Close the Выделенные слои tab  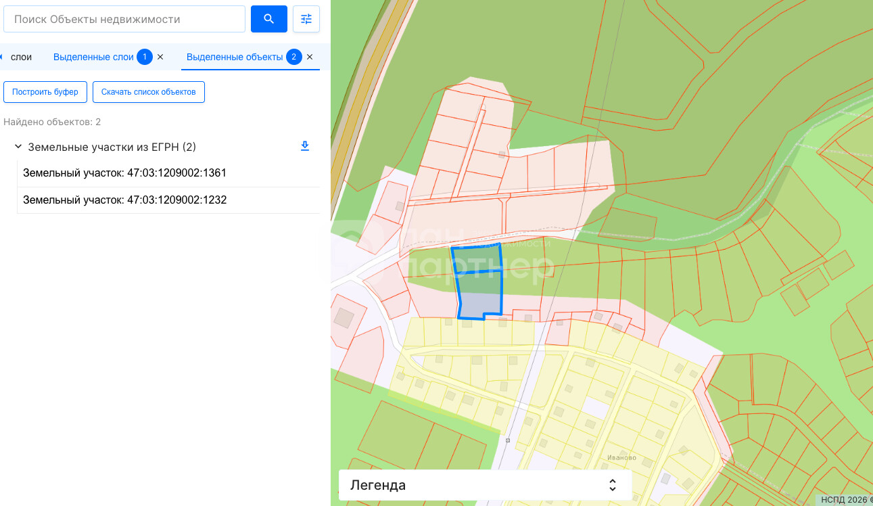(160, 57)
